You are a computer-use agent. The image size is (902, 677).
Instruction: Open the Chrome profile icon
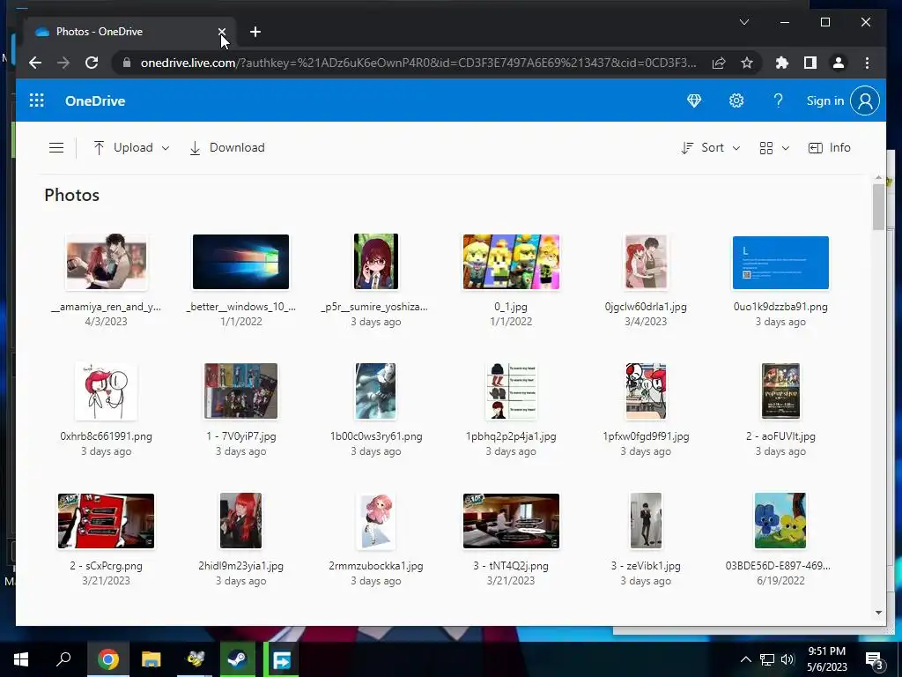click(x=839, y=63)
